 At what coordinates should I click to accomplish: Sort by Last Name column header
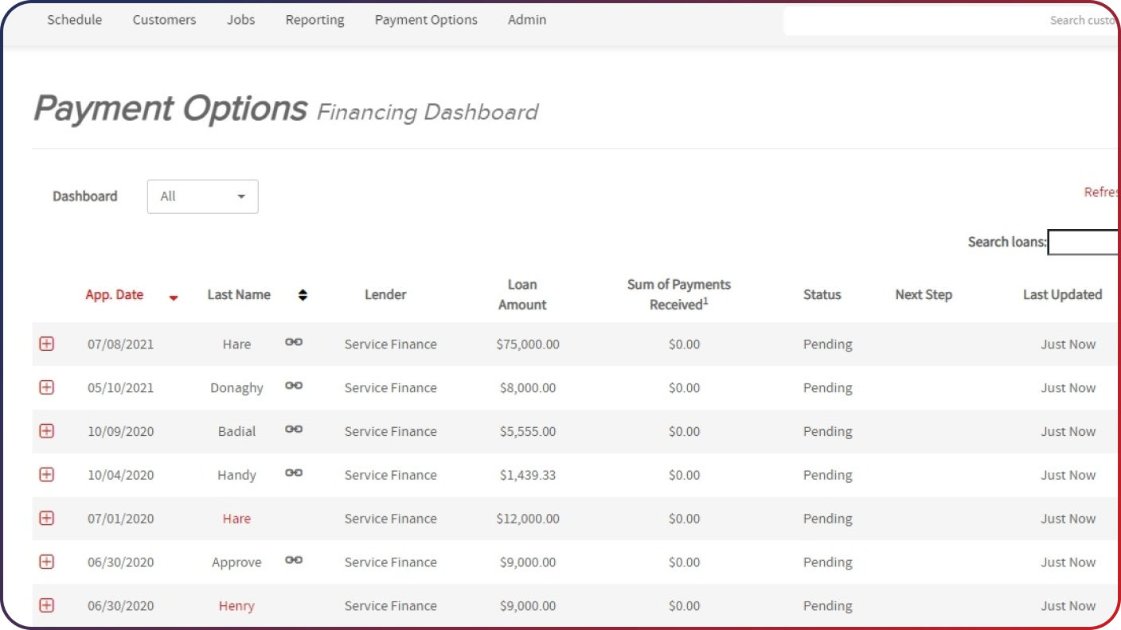pos(239,294)
